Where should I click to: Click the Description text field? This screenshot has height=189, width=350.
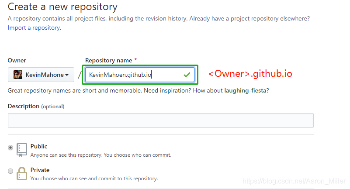[161, 120]
